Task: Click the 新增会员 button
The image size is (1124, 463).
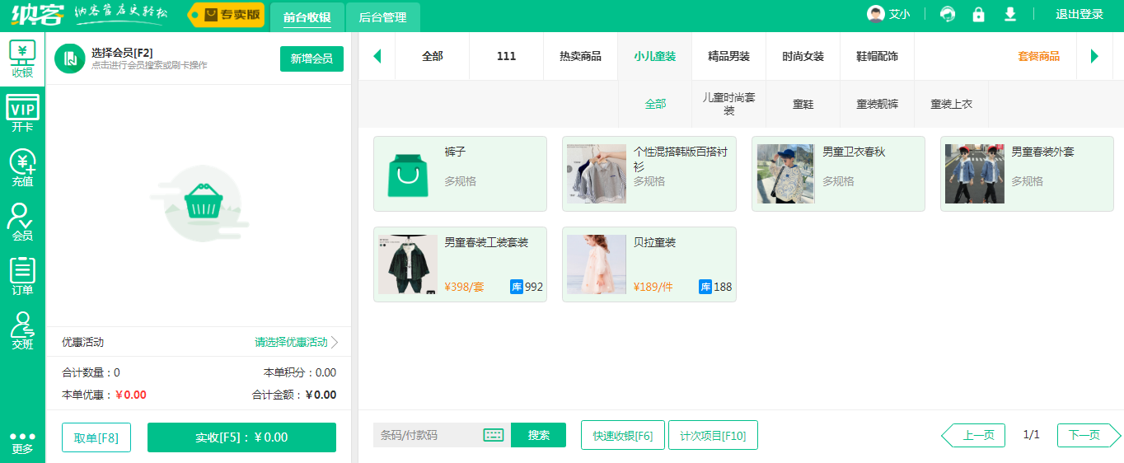Action: [x=311, y=58]
